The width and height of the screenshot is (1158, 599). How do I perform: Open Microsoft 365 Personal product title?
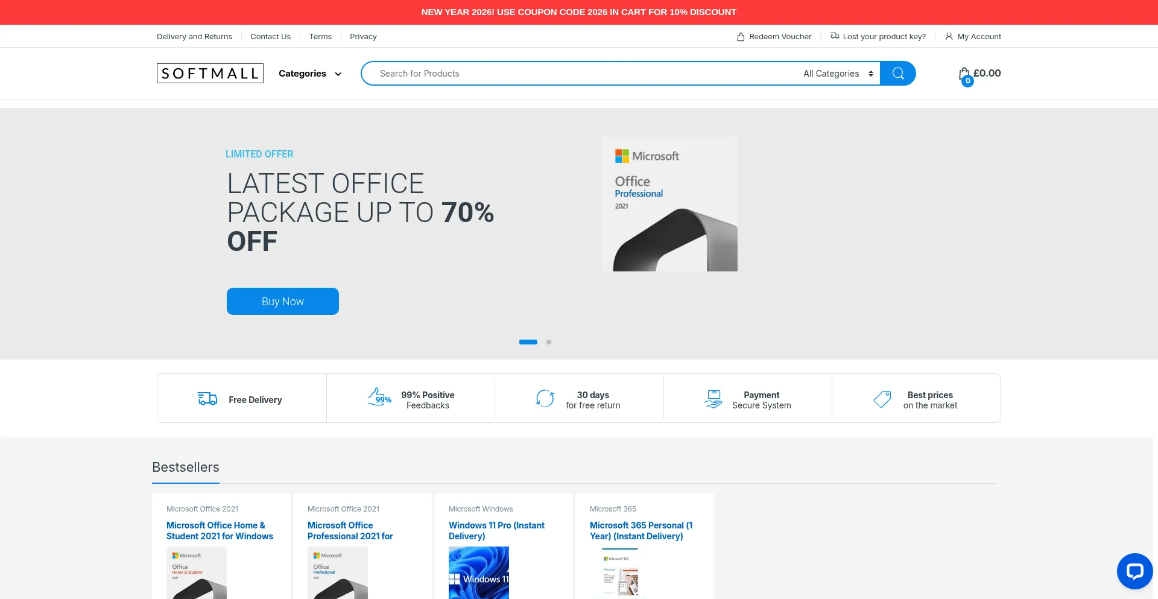coord(641,531)
